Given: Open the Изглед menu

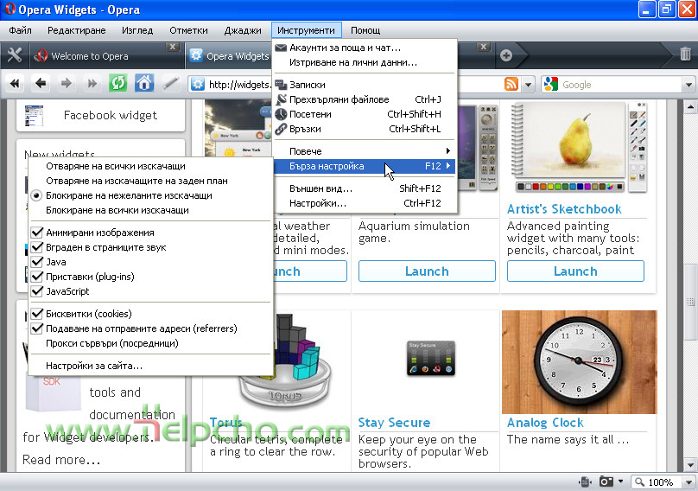Looking at the screenshot, I should coord(137,30).
